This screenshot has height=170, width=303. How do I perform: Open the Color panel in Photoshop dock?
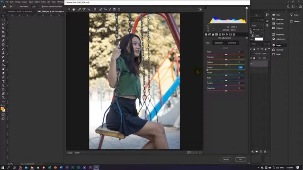pos(276,15)
